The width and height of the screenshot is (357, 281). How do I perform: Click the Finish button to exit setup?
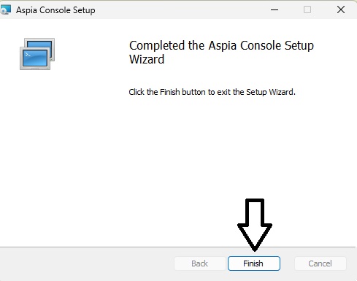click(x=254, y=263)
